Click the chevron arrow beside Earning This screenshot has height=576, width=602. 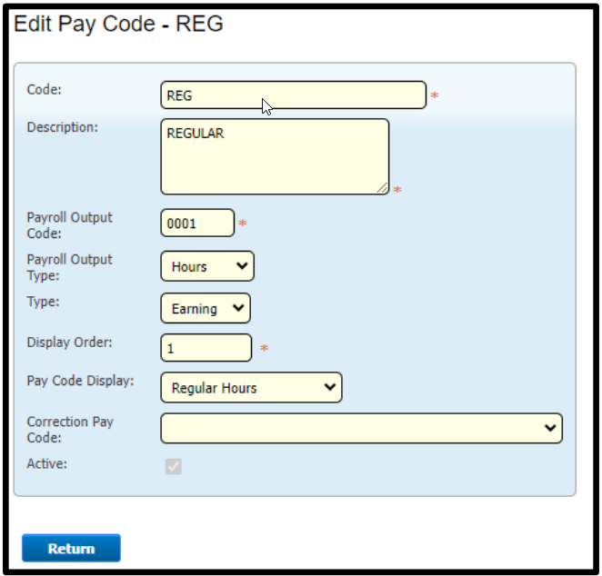pos(238,308)
